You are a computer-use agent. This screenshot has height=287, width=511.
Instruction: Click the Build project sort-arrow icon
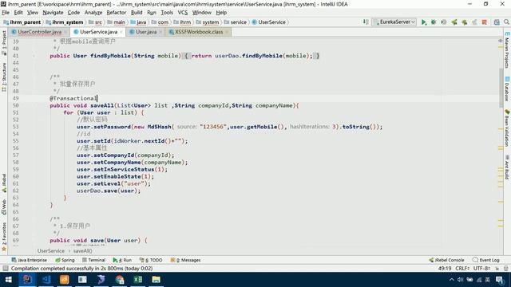tap(366, 22)
